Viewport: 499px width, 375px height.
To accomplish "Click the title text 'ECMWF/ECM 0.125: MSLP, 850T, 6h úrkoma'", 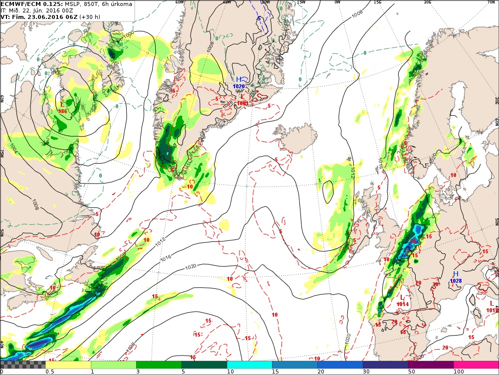I will click(x=66, y=4).
